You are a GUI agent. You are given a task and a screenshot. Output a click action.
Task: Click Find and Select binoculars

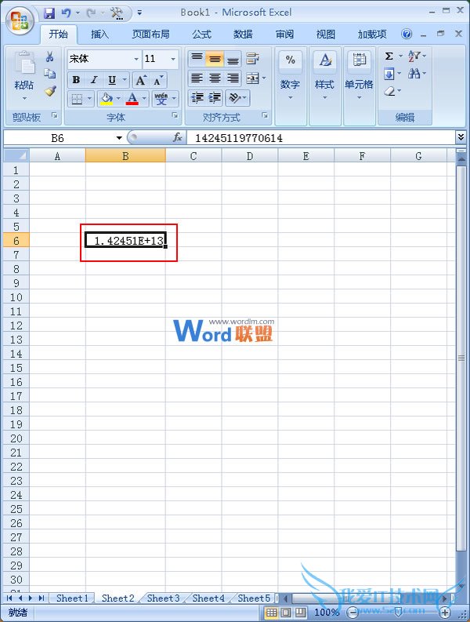point(414,74)
